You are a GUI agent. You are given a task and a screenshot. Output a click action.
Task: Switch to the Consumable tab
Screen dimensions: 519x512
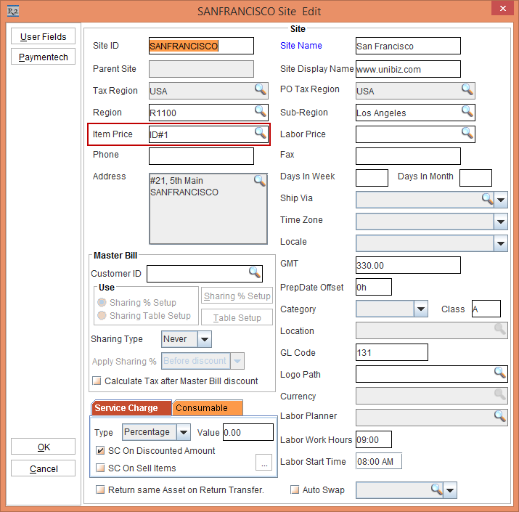point(207,408)
